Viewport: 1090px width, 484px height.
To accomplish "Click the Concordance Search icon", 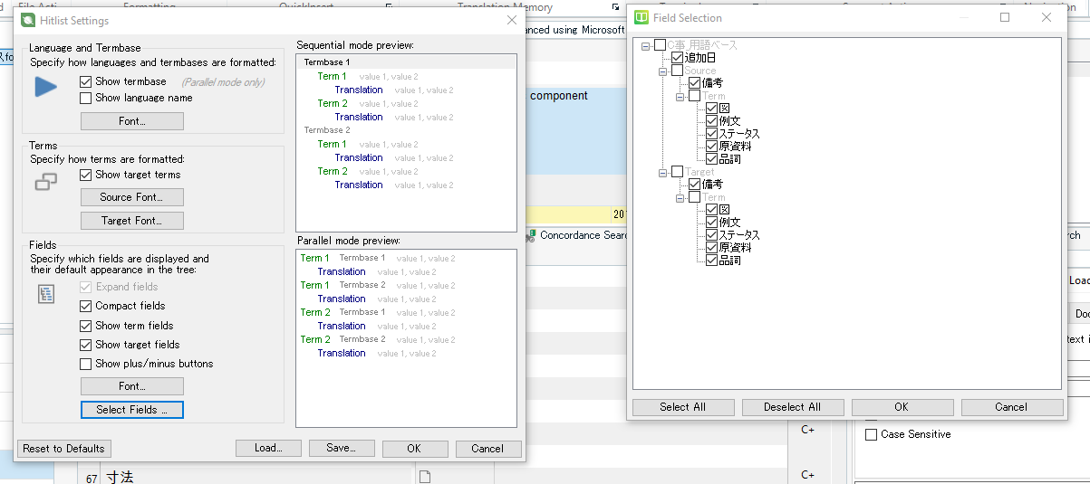I will [530, 236].
